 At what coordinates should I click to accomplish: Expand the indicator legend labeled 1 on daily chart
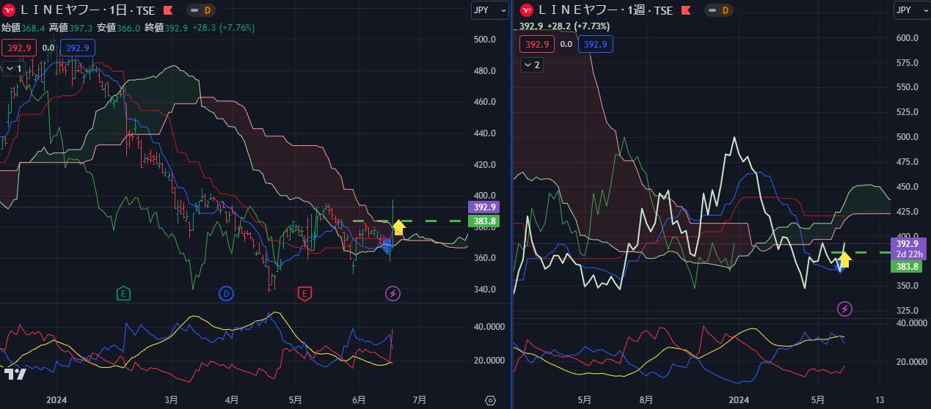click(x=13, y=68)
